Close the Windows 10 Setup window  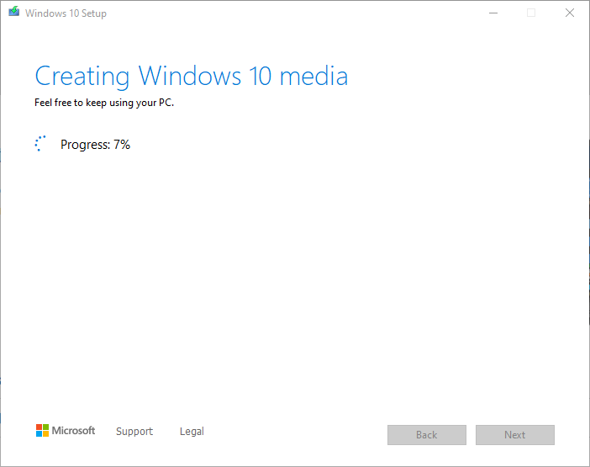(569, 13)
